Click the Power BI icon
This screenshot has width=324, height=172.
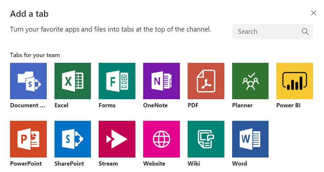click(295, 81)
